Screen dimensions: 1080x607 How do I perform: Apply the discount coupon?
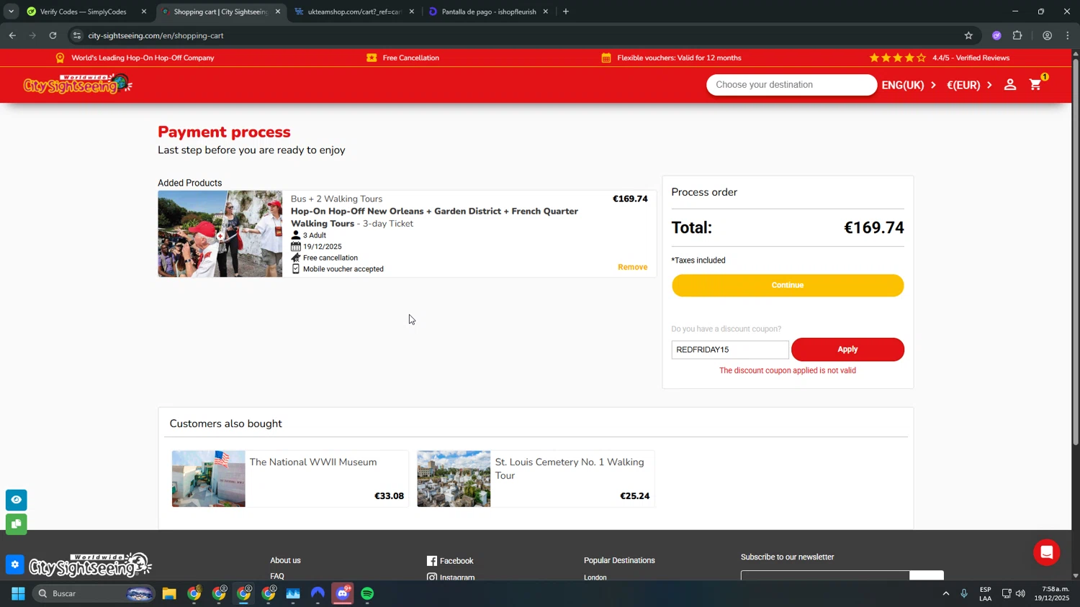click(x=847, y=350)
